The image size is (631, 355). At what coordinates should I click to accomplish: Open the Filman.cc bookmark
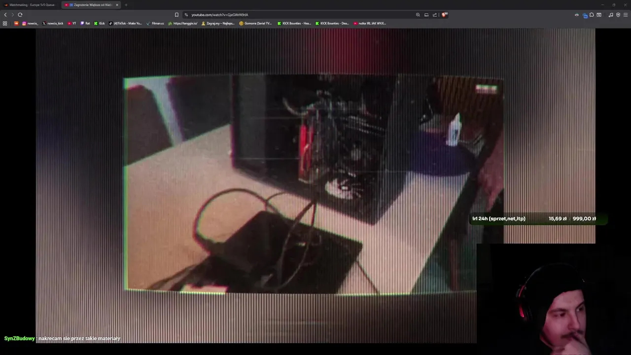[155, 23]
